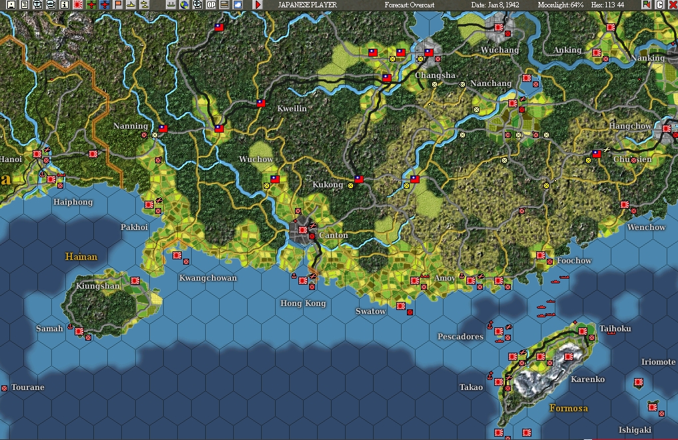Viewport: 678px width, 440px height.
Task: Click the Amoy city label
Action: 444,278
